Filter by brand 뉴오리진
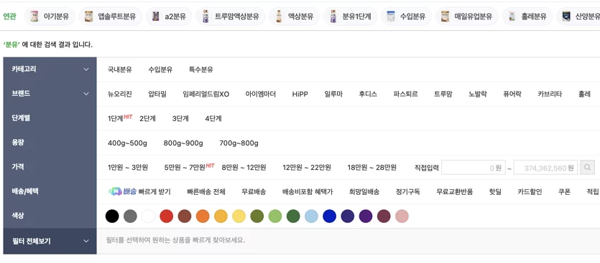 [x=120, y=94]
